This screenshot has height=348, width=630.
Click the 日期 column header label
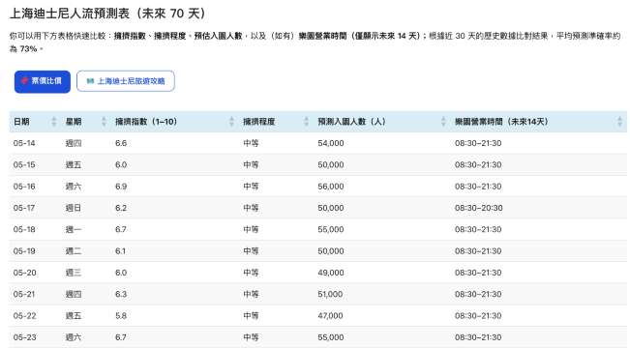coord(21,122)
